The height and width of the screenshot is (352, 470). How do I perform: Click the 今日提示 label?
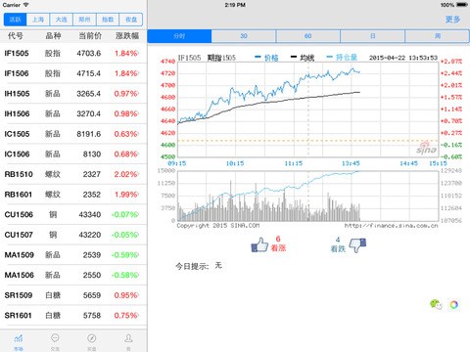tap(192, 266)
